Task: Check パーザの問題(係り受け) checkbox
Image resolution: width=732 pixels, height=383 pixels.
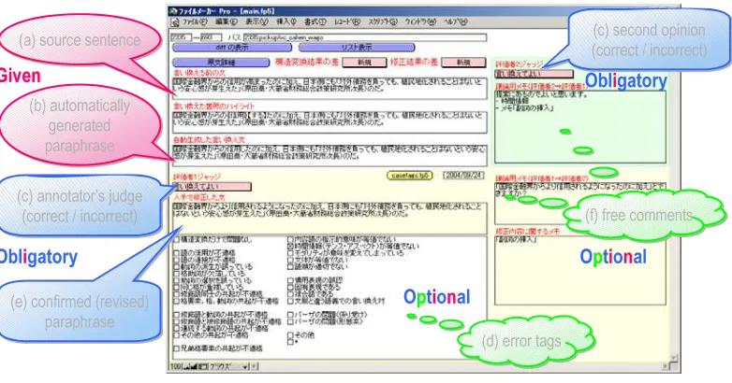Action: click(290, 315)
